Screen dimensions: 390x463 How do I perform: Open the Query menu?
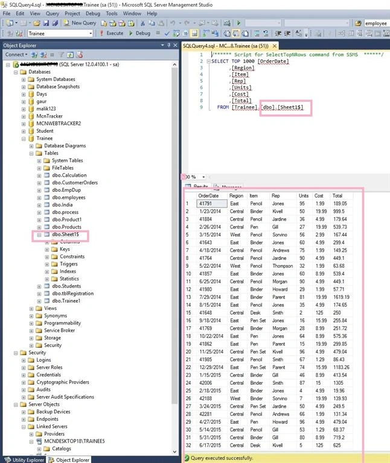click(x=53, y=14)
